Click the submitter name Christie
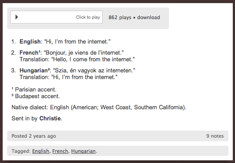235x163 pixels. coord(50,118)
